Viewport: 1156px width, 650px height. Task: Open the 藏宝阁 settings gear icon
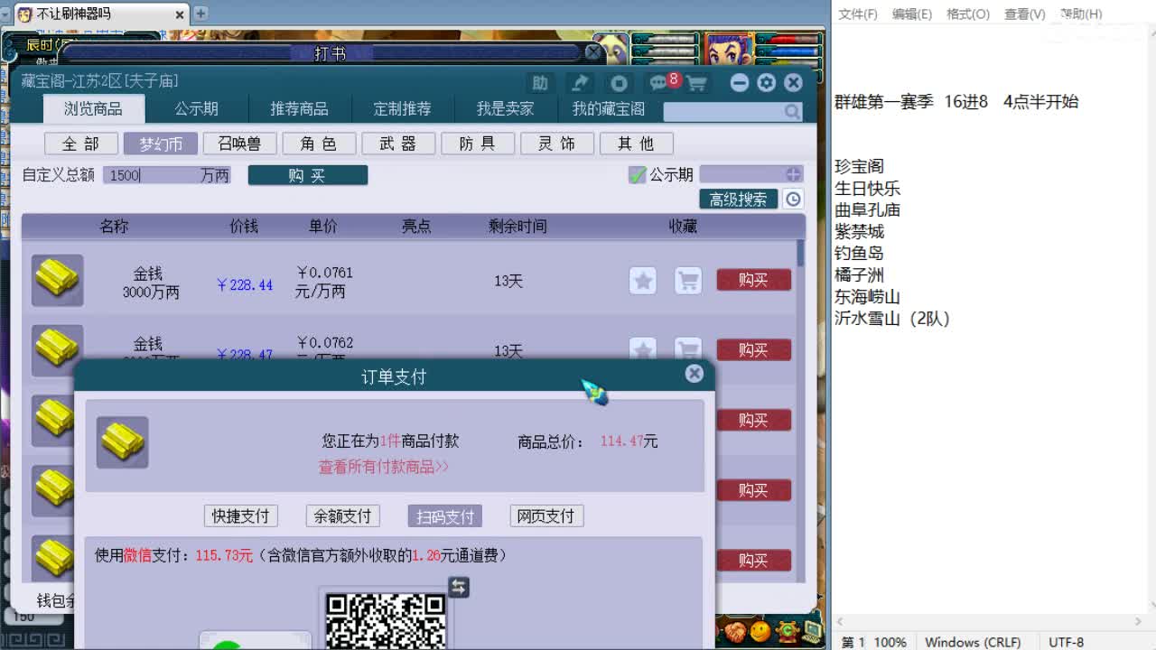tap(766, 82)
